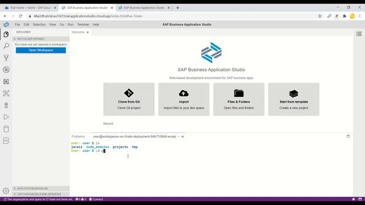This screenshot has height=205, width=365.
Task: Open the microphone-shaped sidebar icon
Action: tap(6, 105)
